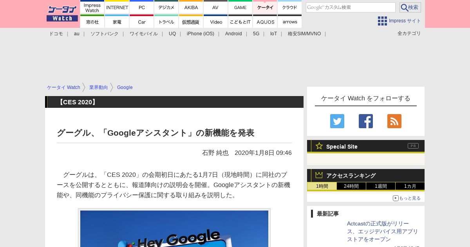Browse the iPhone (iOS) category
470x247 pixels.
tap(201, 34)
